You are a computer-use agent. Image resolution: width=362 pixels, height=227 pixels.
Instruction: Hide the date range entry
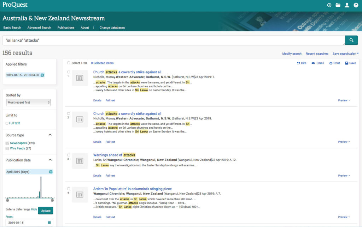pyautogui.click(x=34, y=209)
